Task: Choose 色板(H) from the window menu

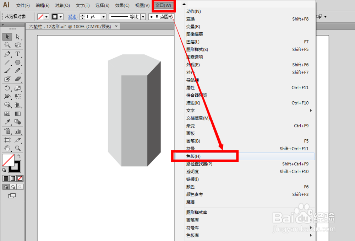Action: [245, 156]
